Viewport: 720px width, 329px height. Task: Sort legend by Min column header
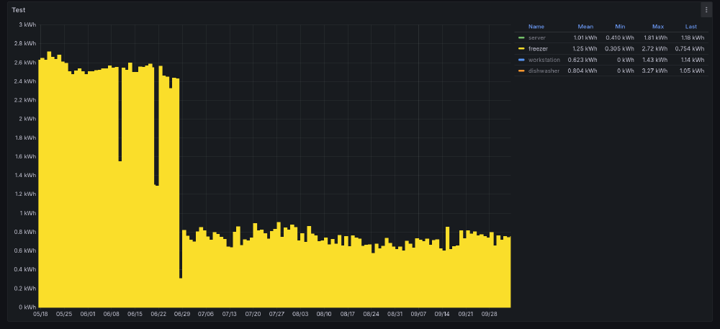point(621,27)
